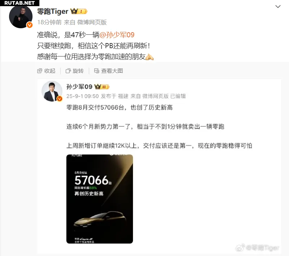Screen dimensions: 289x256
Task: Collapse image with 收起 button
Action: pos(46,71)
